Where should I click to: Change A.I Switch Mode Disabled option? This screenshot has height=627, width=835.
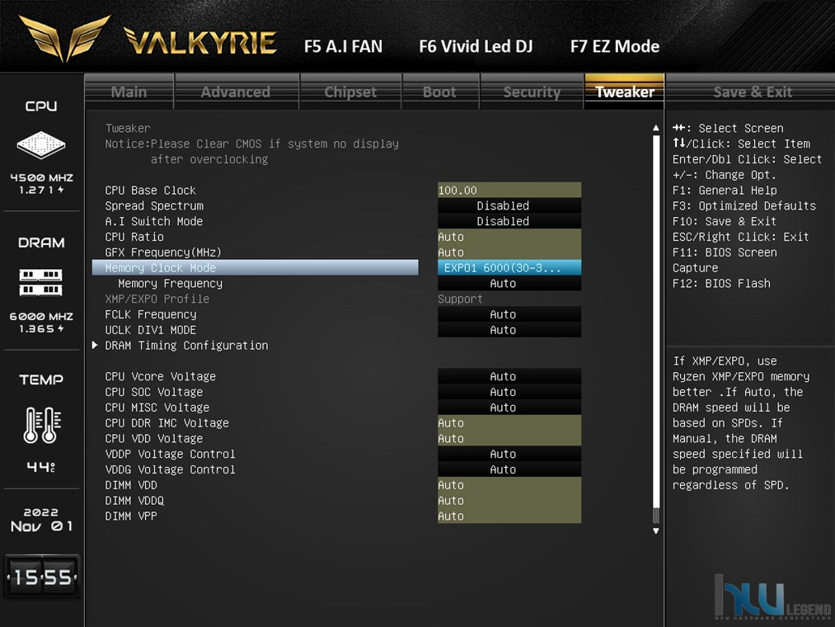pyautogui.click(x=509, y=221)
